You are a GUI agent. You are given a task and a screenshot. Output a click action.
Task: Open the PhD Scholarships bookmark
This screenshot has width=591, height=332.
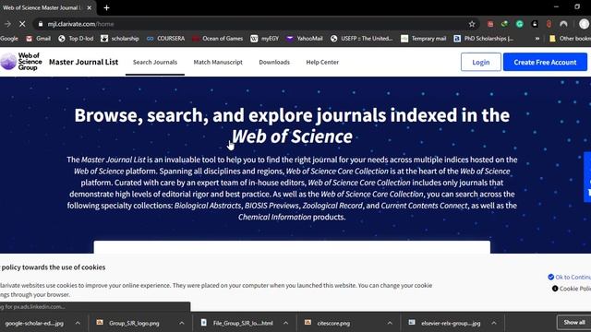tap(484, 39)
